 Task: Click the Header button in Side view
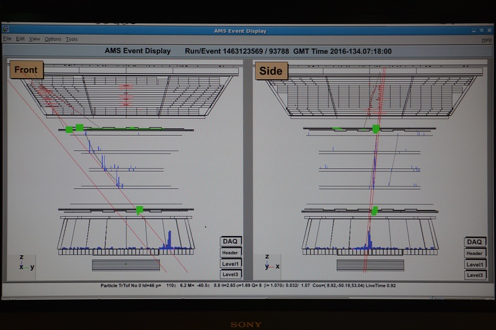(x=474, y=253)
